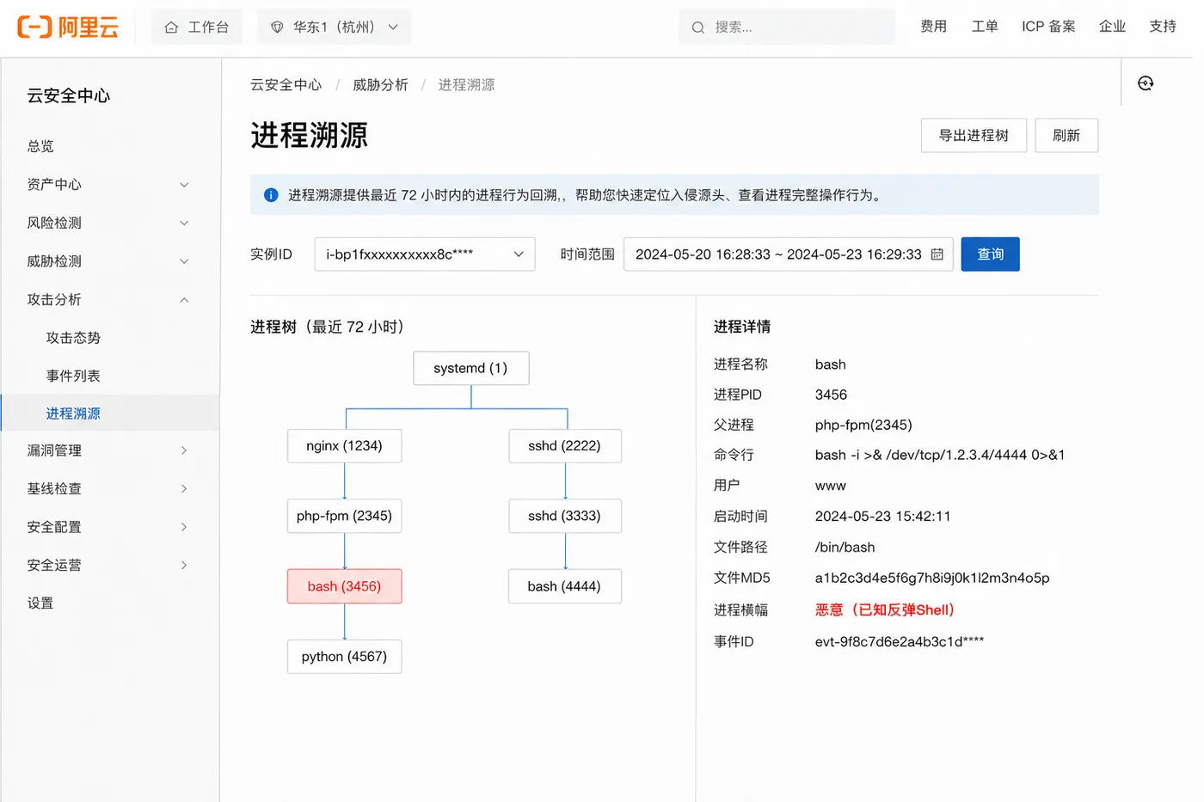Click the user value www

830,486
